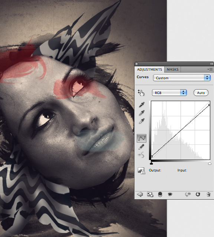Click the smooth curve values icon

pos(141,155)
